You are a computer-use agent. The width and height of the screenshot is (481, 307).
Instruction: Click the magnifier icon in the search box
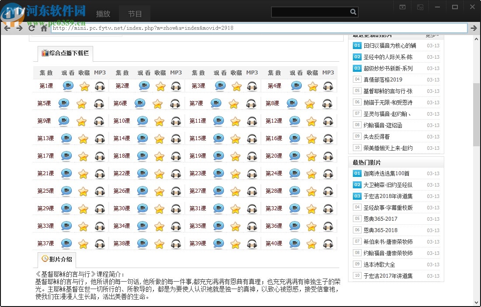click(x=353, y=12)
